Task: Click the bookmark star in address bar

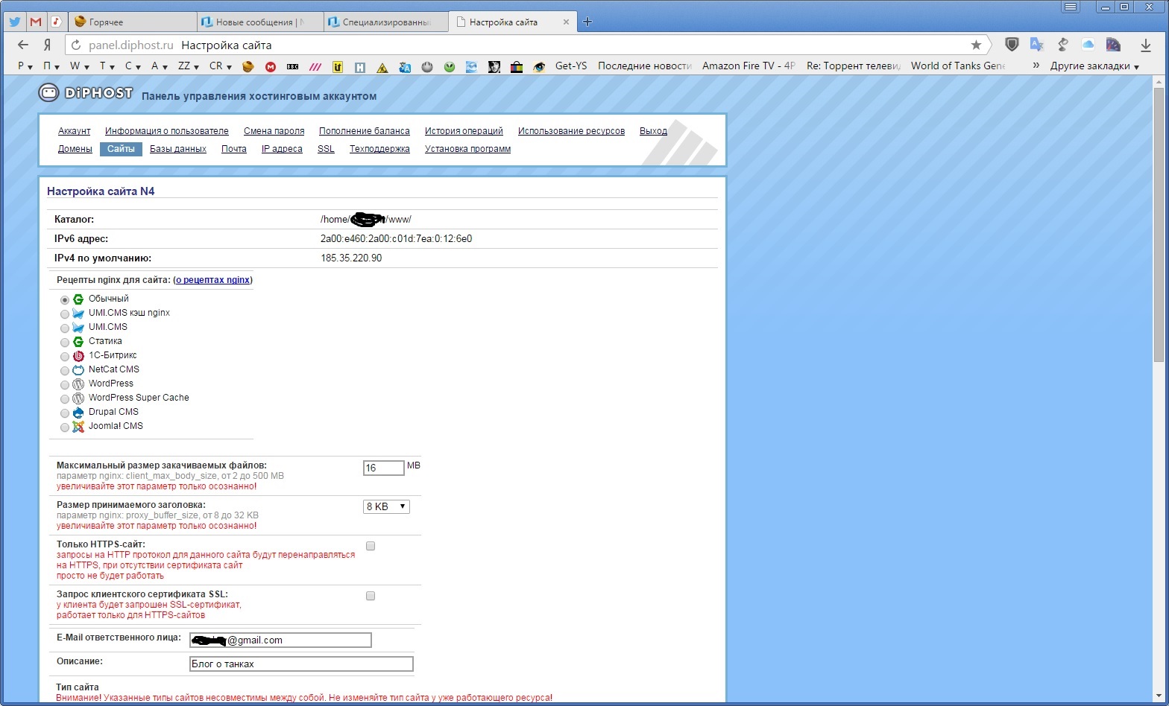Action: [x=976, y=45]
